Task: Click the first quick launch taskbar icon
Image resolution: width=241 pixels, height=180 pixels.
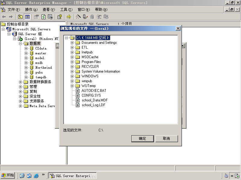Action: [x=22, y=175]
